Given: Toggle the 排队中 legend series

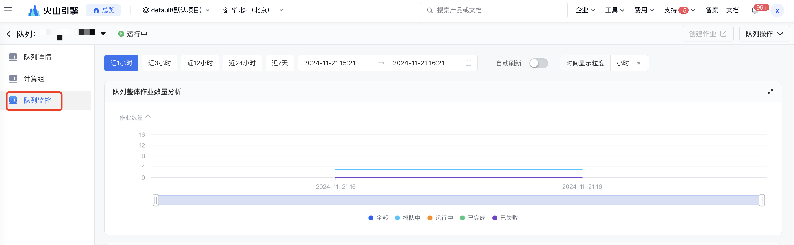Looking at the screenshot, I should [407, 218].
